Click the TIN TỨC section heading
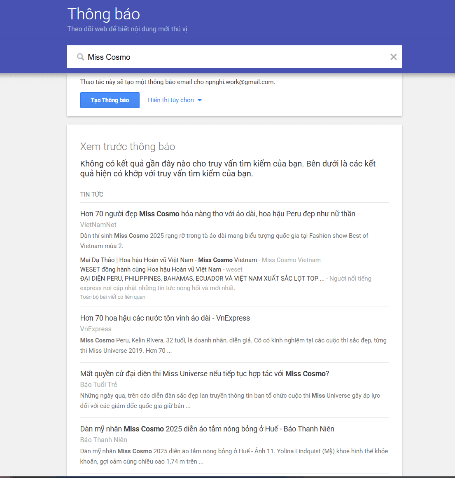 [92, 194]
